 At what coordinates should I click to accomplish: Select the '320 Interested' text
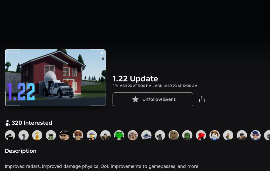tap(32, 123)
